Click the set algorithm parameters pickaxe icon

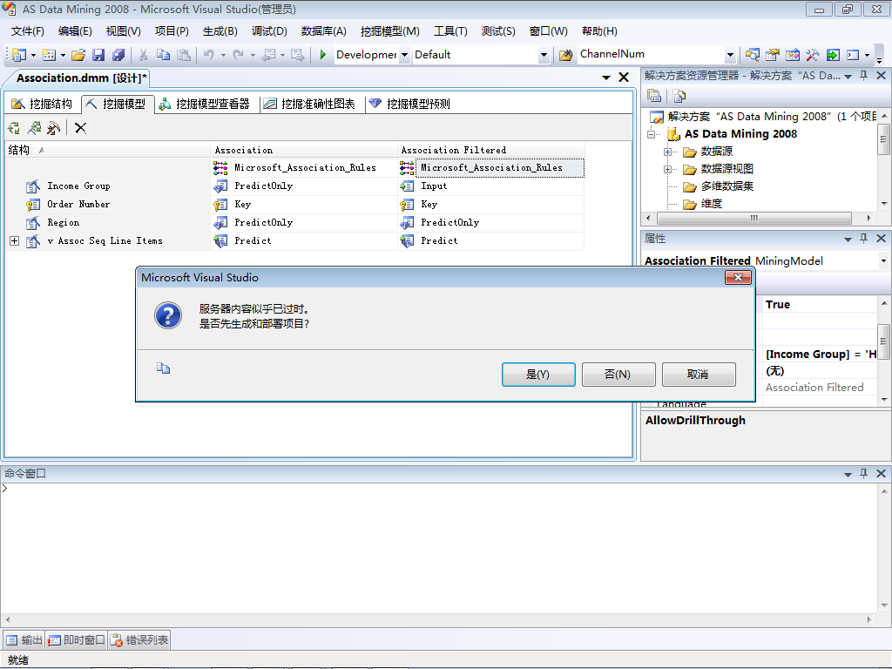tap(53, 128)
